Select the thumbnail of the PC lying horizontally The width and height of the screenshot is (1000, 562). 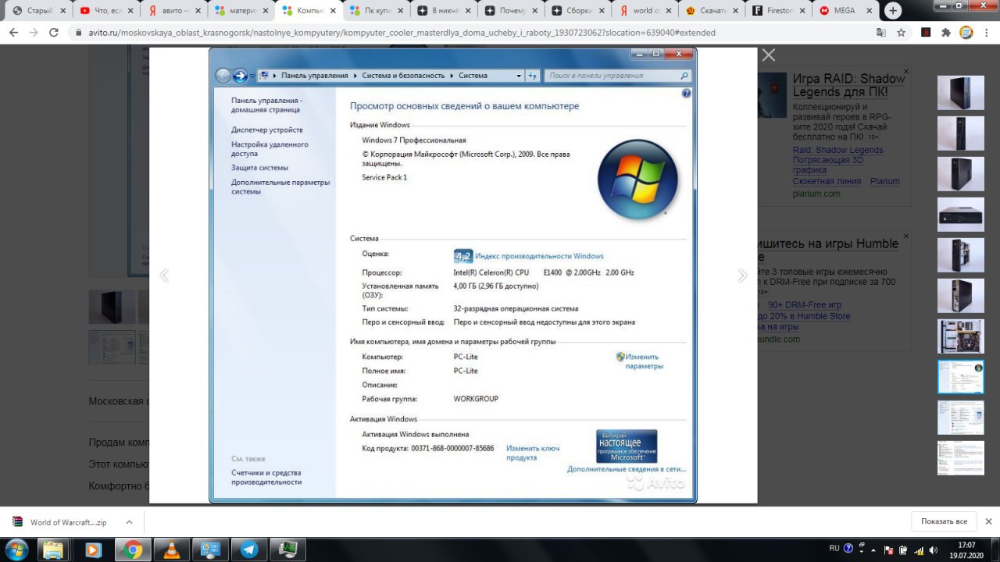[x=960, y=215]
